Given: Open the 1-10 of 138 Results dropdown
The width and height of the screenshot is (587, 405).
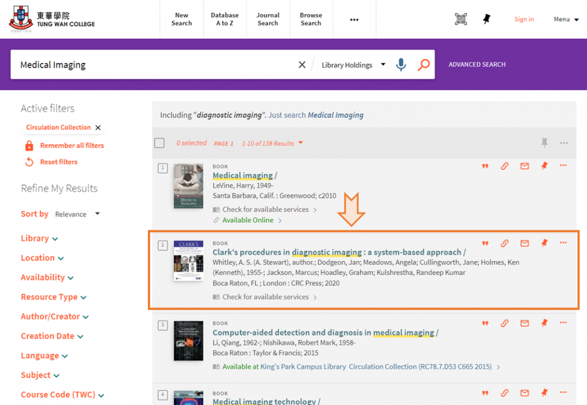Looking at the screenshot, I should point(272,143).
